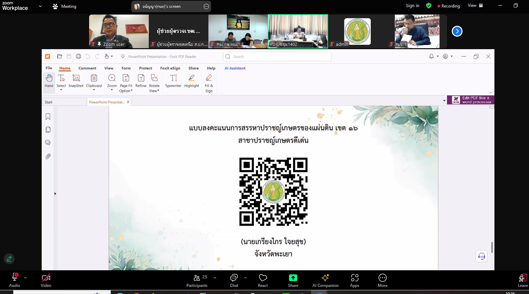Open the Foxit eSign tab
This screenshot has width=529, height=294.
(x=170, y=68)
